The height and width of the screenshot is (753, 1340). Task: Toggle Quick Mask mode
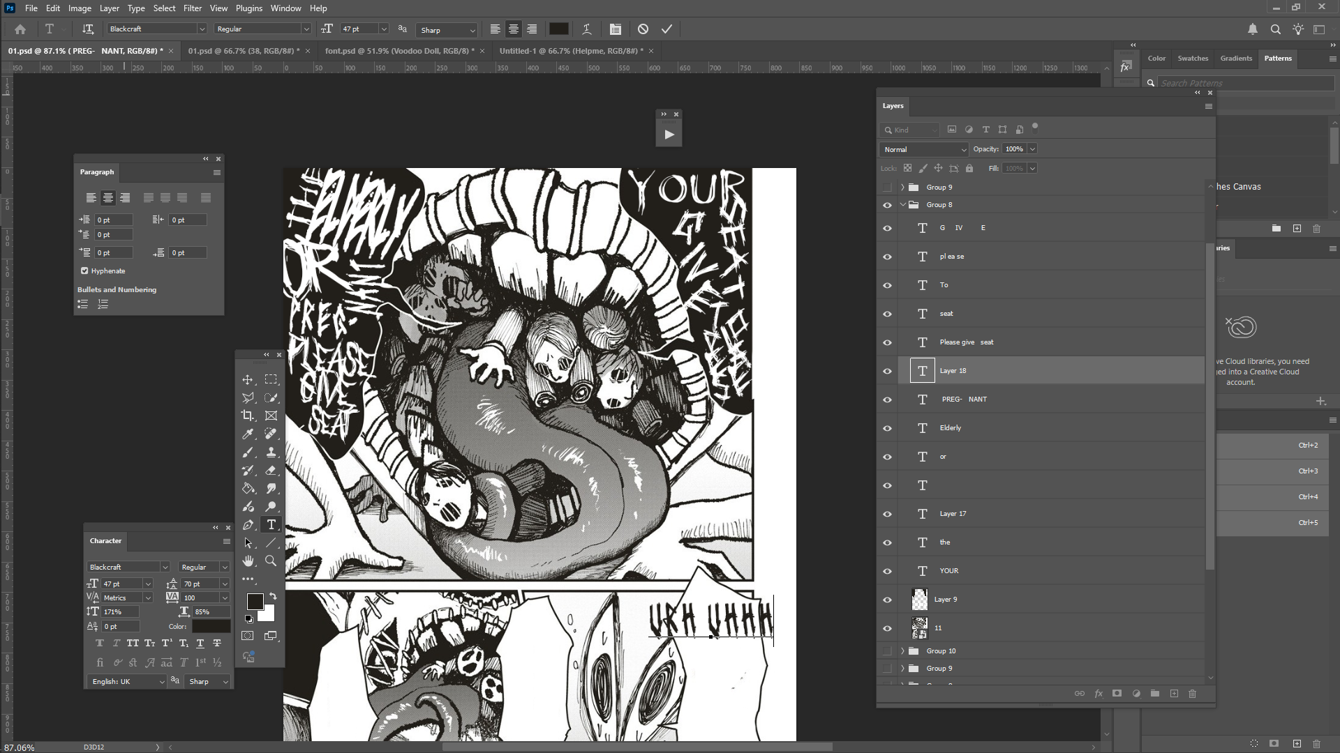pos(248,636)
